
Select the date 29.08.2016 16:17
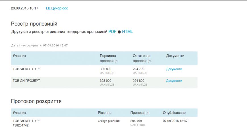[x=24, y=8]
